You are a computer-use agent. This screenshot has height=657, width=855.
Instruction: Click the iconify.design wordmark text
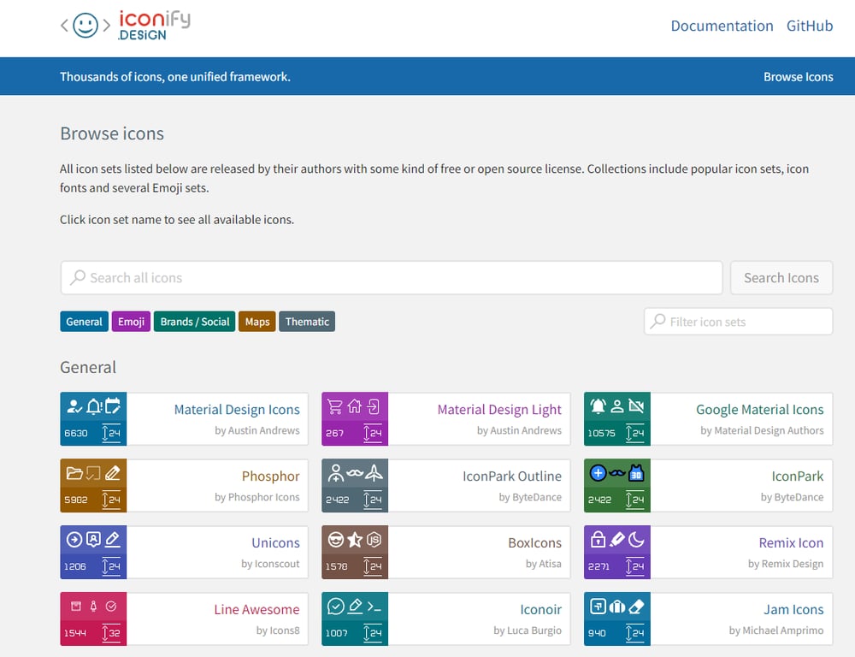point(154,26)
